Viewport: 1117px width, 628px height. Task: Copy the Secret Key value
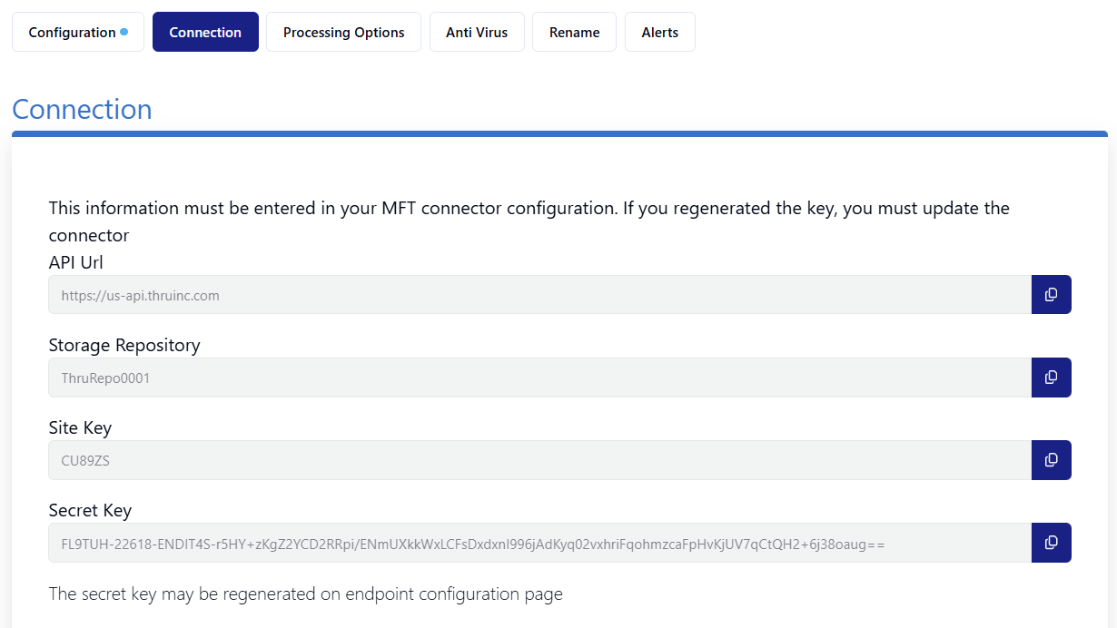(1051, 543)
